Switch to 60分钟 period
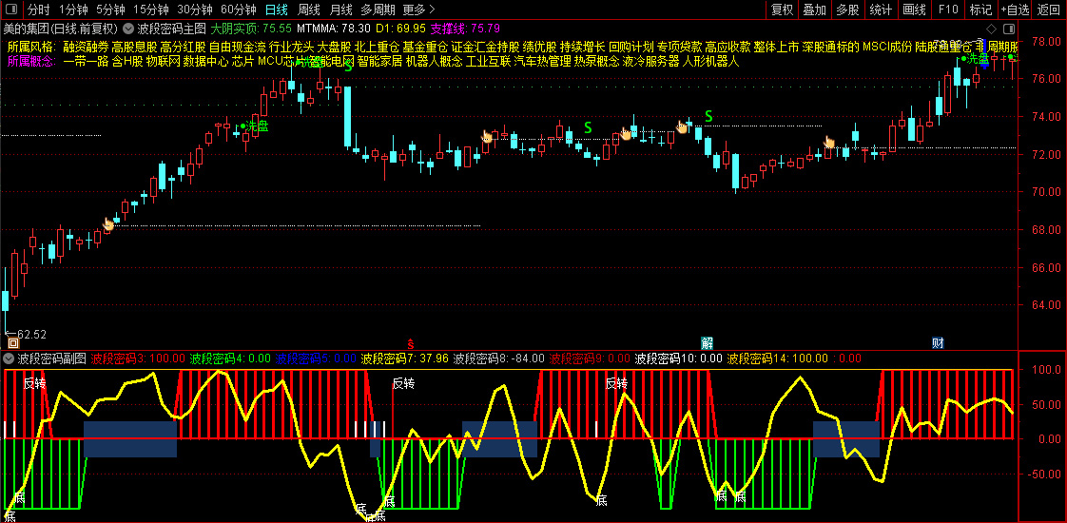Image resolution: width=1067 pixels, height=523 pixels. pos(238,10)
